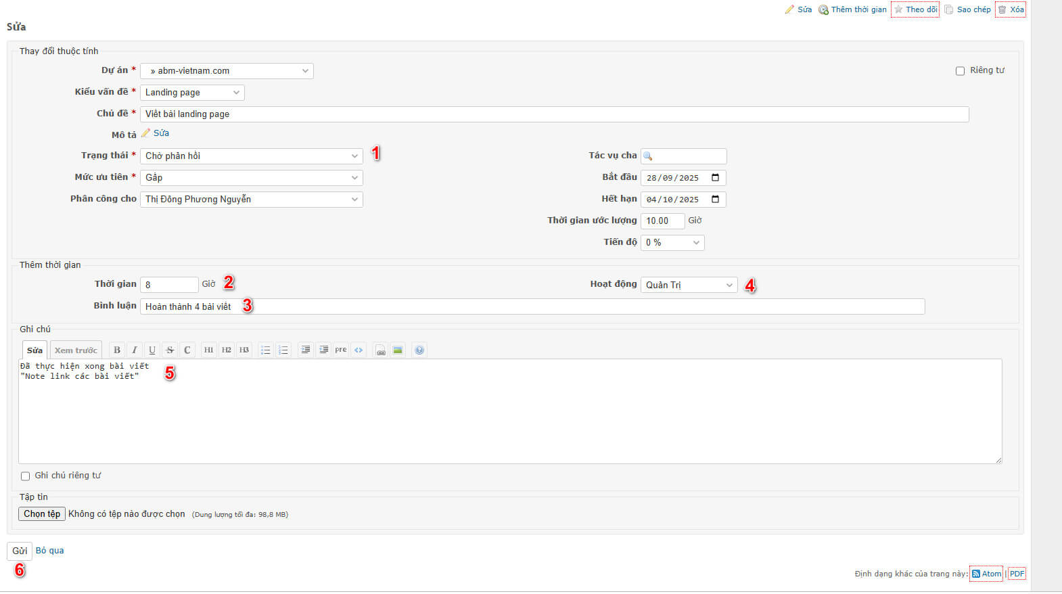
Task: Click the Bình luận input field
Action: (532, 307)
